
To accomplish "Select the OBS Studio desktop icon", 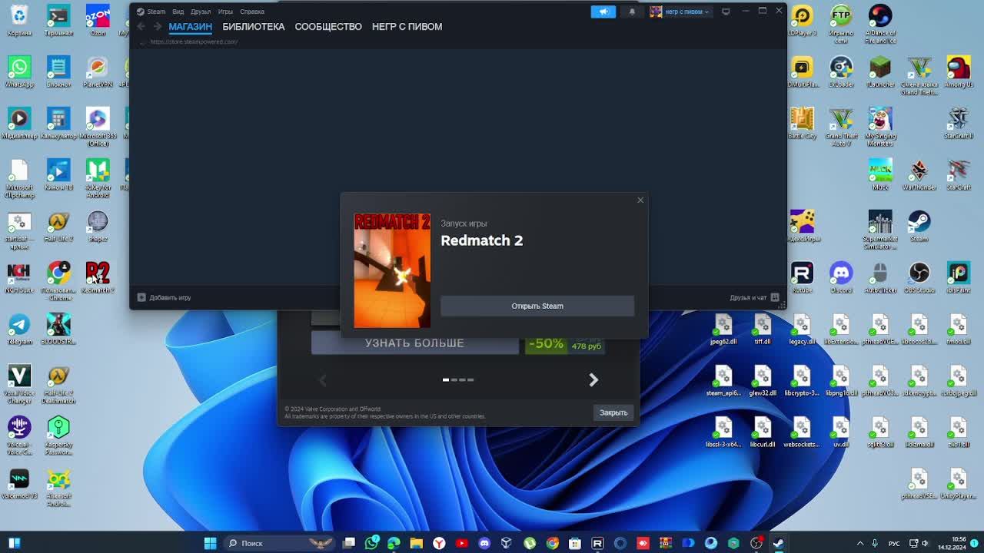I will click(x=919, y=278).
